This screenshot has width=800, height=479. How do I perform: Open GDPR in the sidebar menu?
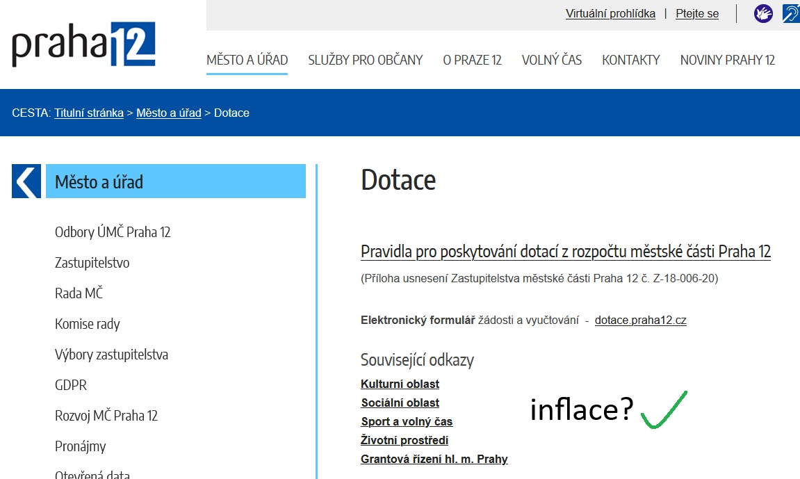[71, 385]
